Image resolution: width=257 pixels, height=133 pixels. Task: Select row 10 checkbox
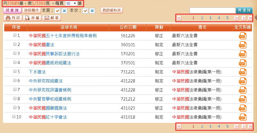click(x=14, y=117)
